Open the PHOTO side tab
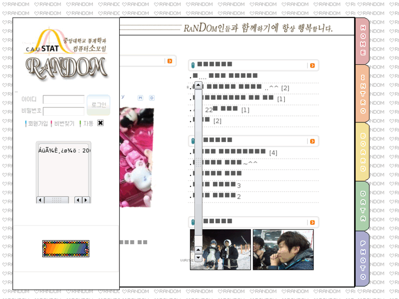Viewport: 399px width, 299px height. [362, 259]
